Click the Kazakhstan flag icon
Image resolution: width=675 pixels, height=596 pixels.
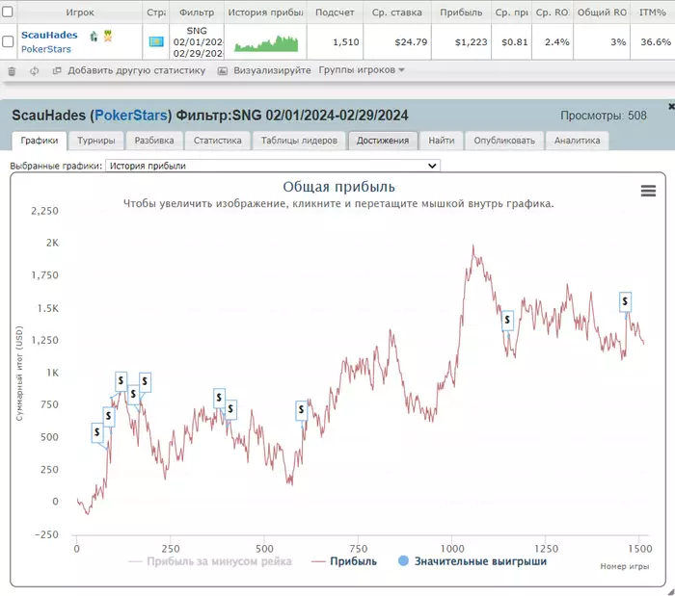(x=156, y=41)
